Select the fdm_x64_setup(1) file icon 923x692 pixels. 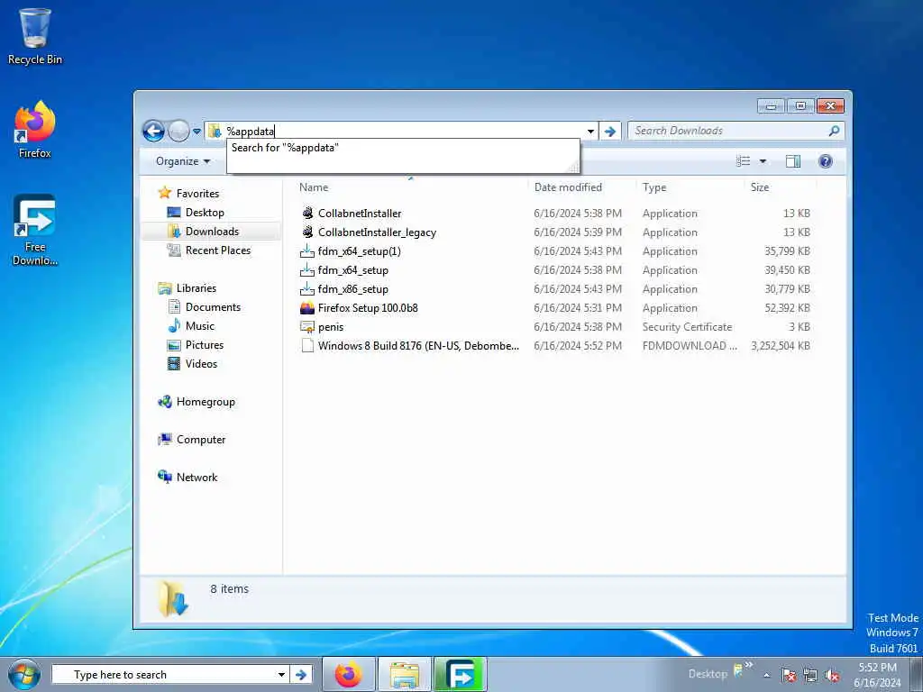click(307, 251)
